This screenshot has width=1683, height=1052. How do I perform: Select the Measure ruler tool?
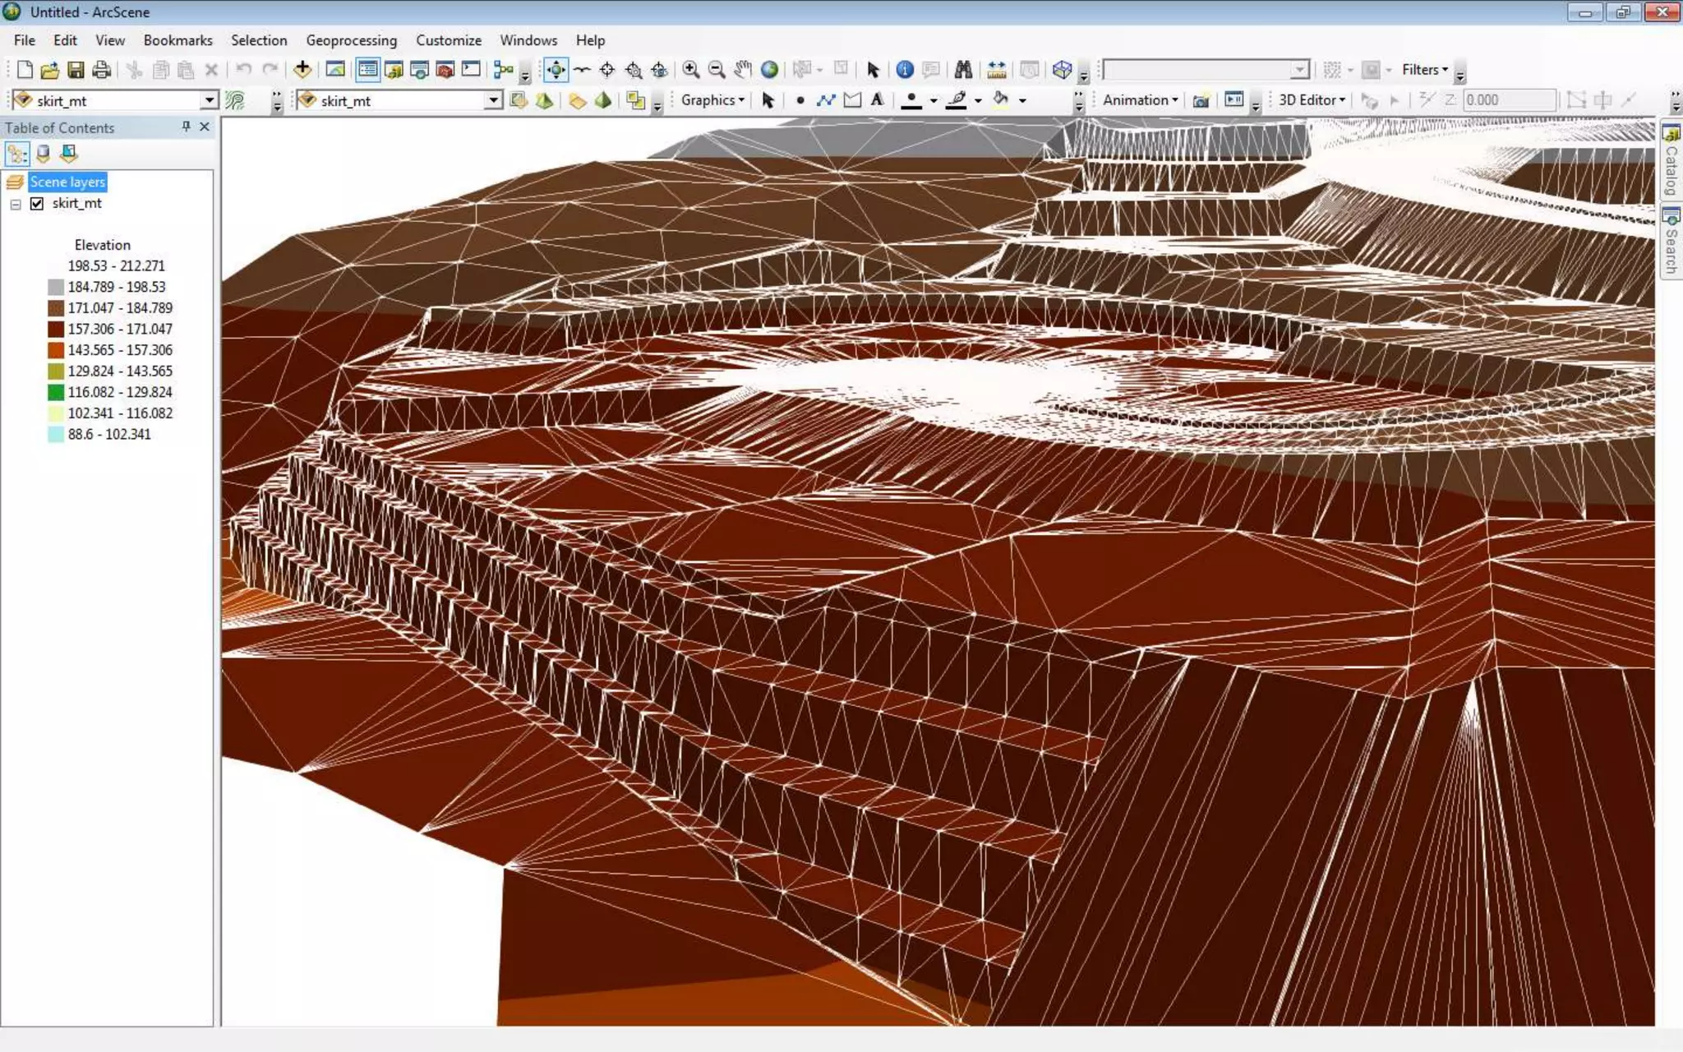(996, 70)
